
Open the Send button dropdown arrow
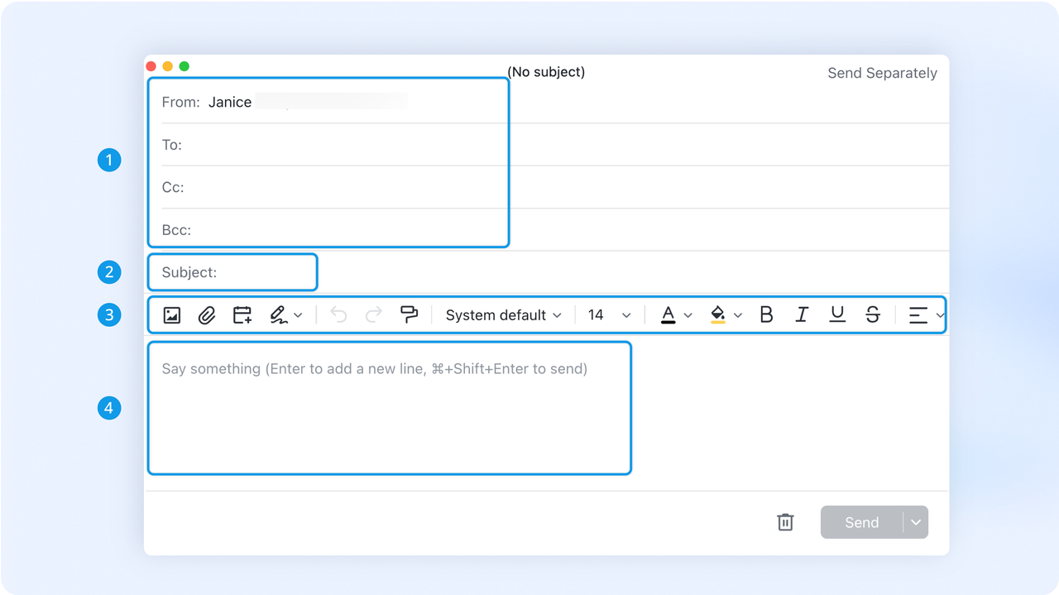tap(916, 521)
